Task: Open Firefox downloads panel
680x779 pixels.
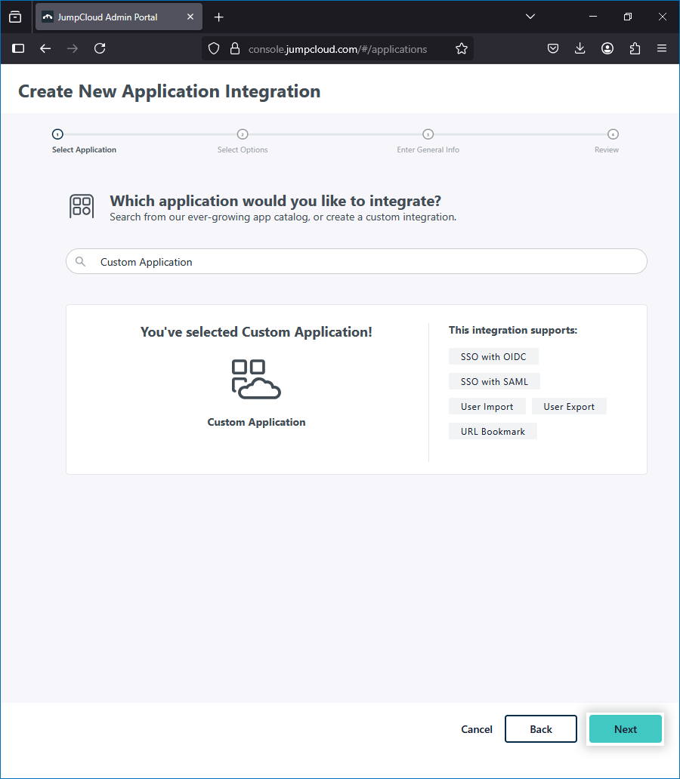Action: point(580,48)
